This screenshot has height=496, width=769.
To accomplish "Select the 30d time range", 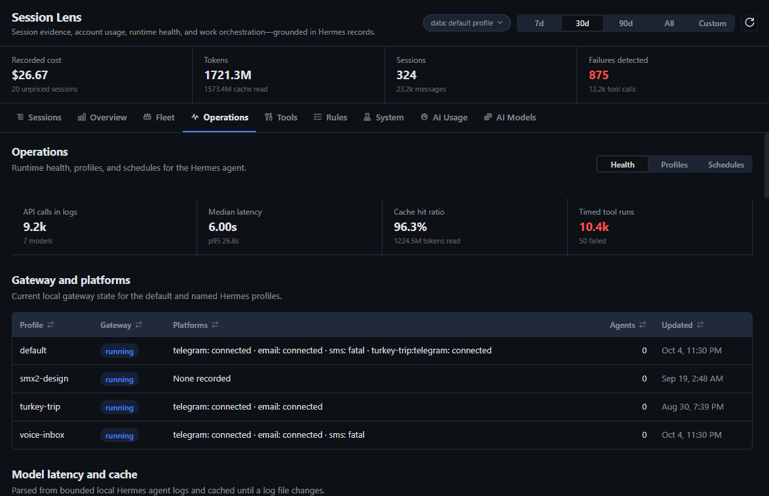I will (x=582, y=23).
